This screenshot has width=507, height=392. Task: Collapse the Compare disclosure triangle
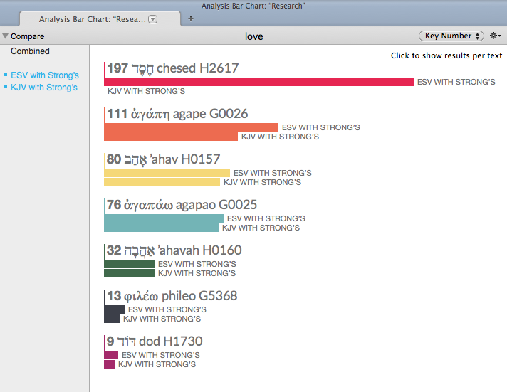point(6,36)
